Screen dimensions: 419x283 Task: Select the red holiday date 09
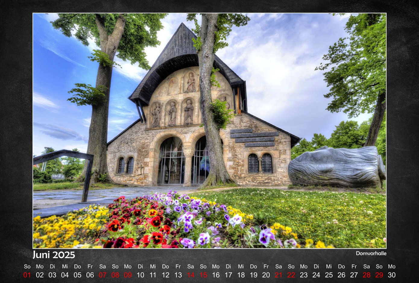click(128, 275)
